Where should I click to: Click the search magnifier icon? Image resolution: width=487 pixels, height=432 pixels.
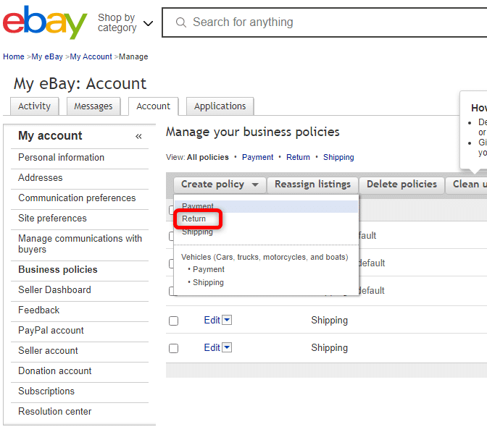pos(180,22)
